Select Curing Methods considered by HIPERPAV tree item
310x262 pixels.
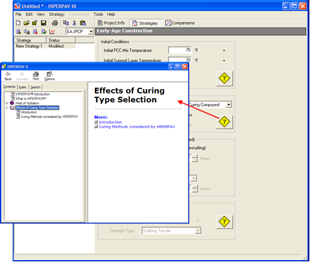(49, 117)
